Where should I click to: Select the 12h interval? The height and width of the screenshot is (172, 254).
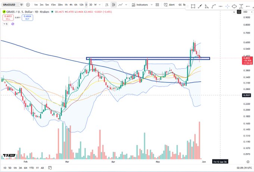click(x=81, y=5)
